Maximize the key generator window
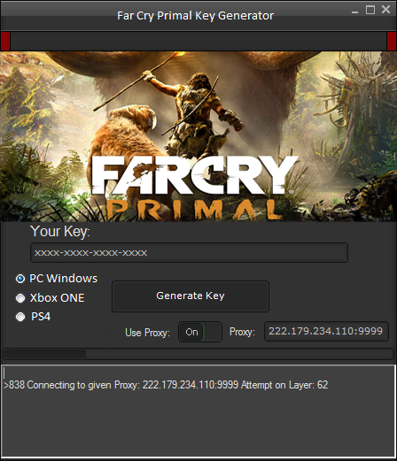Image resolution: width=397 pixels, height=461 pixels. pos(370,10)
